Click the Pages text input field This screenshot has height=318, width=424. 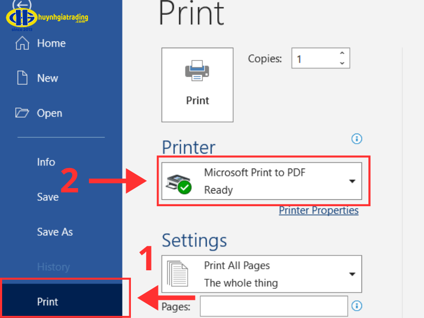273,306
